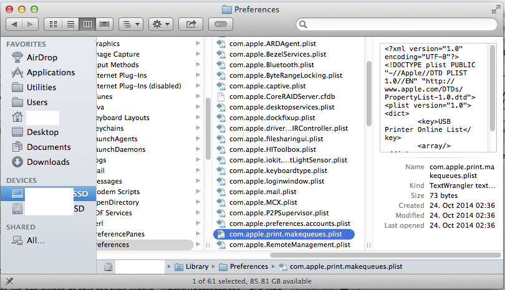Image resolution: width=505 pixels, height=290 pixels.
Task: Click the com.apple.loginwindow.plist file icon
Action: pyautogui.click(x=221, y=181)
